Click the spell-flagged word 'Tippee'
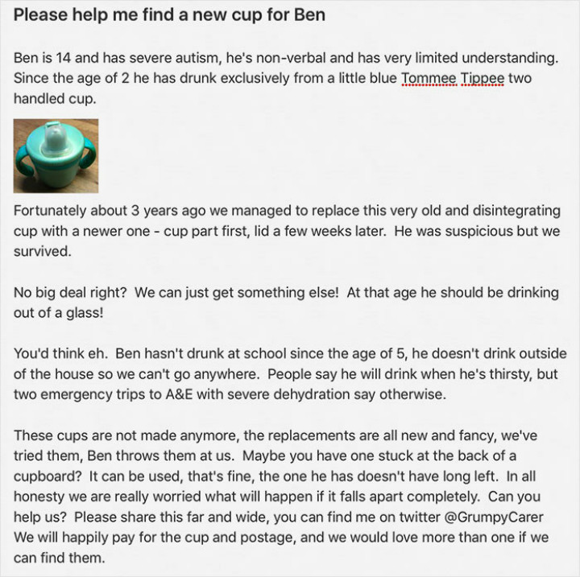580x577 pixels. point(483,78)
